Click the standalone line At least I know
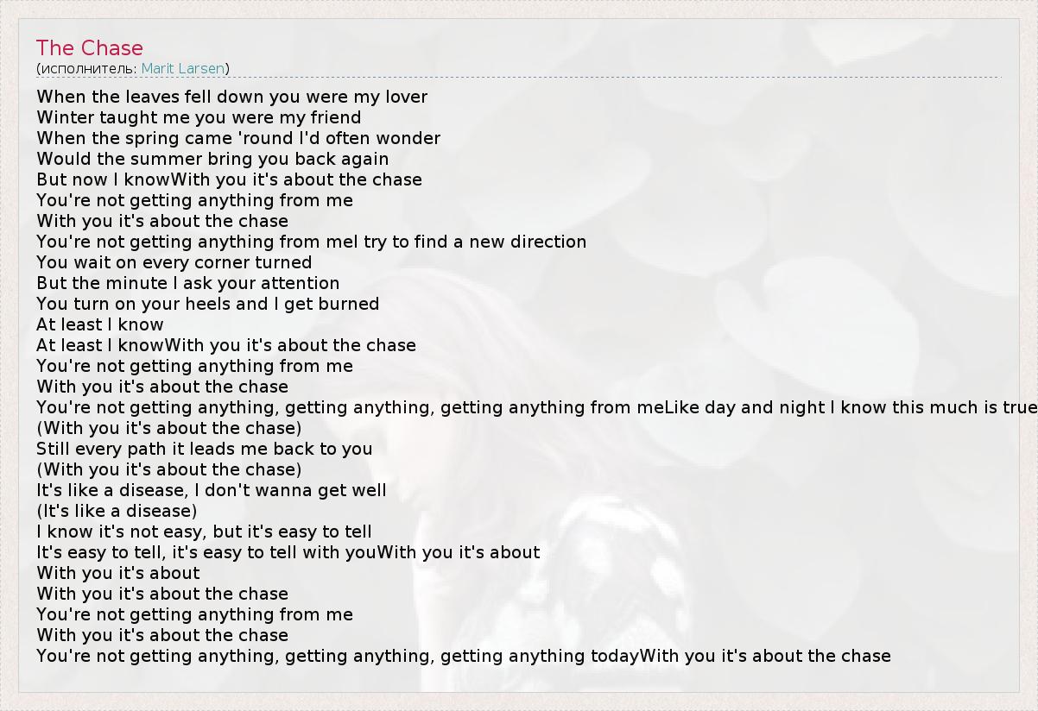1038x711 pixels. (x=99, y=324)
